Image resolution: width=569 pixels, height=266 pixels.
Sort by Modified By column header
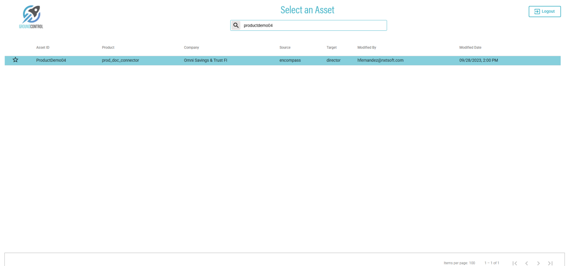(367, 48)
